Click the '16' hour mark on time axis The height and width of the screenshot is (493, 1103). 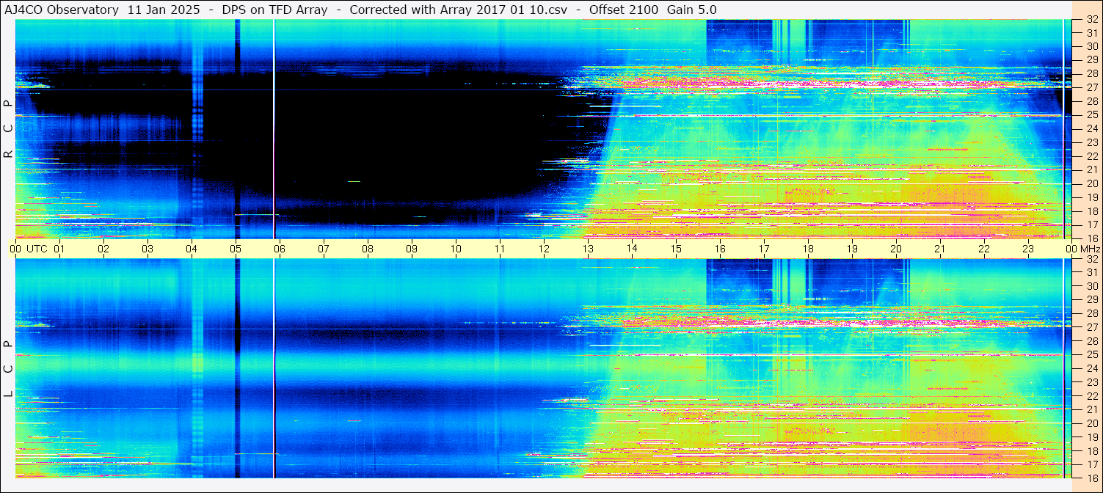tap(720, 249)
